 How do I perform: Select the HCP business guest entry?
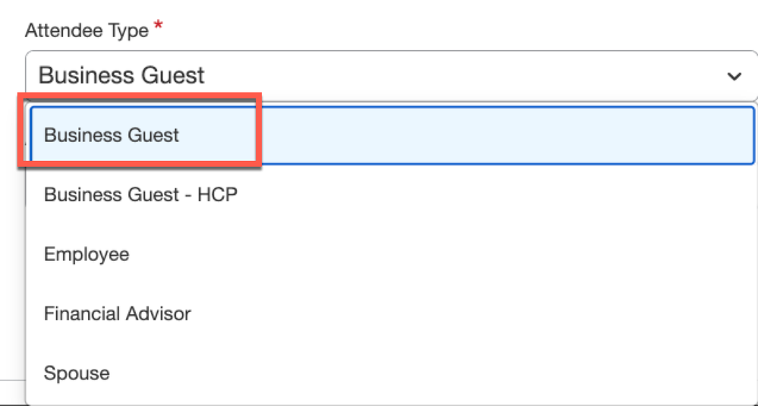click(392, 195)
